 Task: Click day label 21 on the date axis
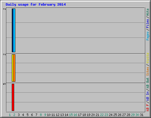[97, 115]
